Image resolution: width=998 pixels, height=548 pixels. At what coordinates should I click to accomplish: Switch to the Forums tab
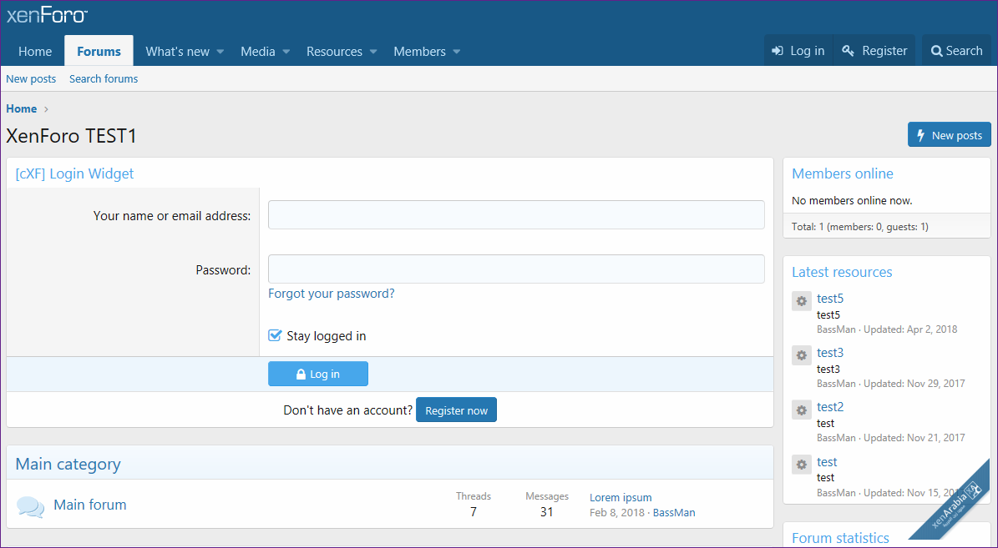tap(98, 51)
